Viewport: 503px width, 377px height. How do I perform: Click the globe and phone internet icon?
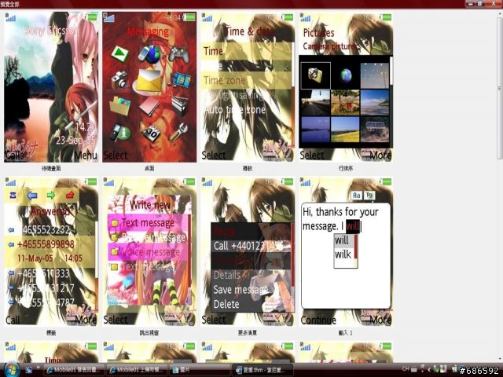point(149,54)
